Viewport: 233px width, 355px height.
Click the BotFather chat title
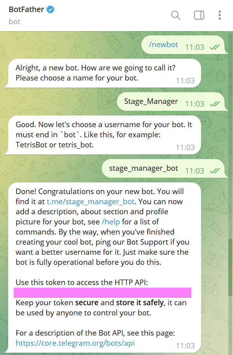pyautogui.click(x=26, y=9)
